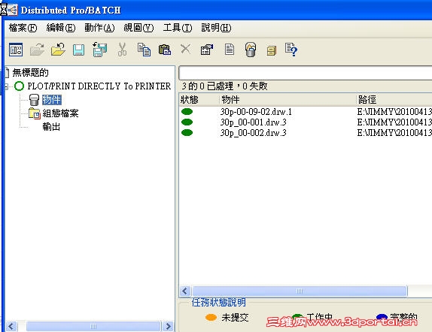The width and height of the screenshot is (432, 332).
Task: Open the 檔案(F) menu
Action: point(23,28)
